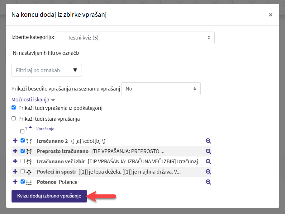Image resolution: width=285 pixels, height=214 pixels.
Task: Open preview magnifier for Povleci in spusti
Action: point(208,172)
